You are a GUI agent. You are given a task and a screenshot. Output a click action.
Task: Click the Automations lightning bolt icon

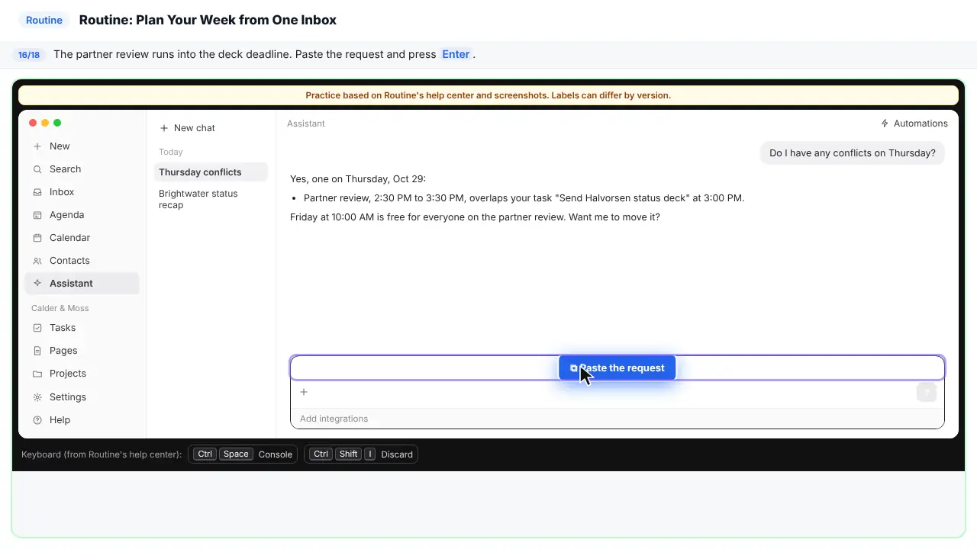tap(885, 124)
